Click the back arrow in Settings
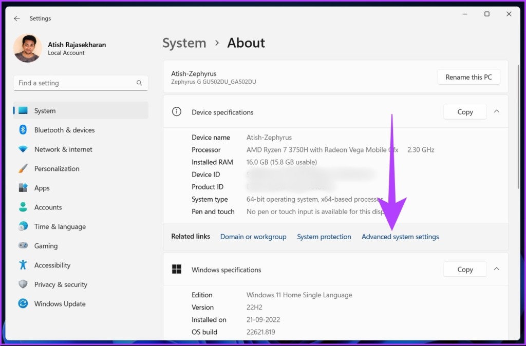Screen dimensions: 526x346 tap(17, 18)
